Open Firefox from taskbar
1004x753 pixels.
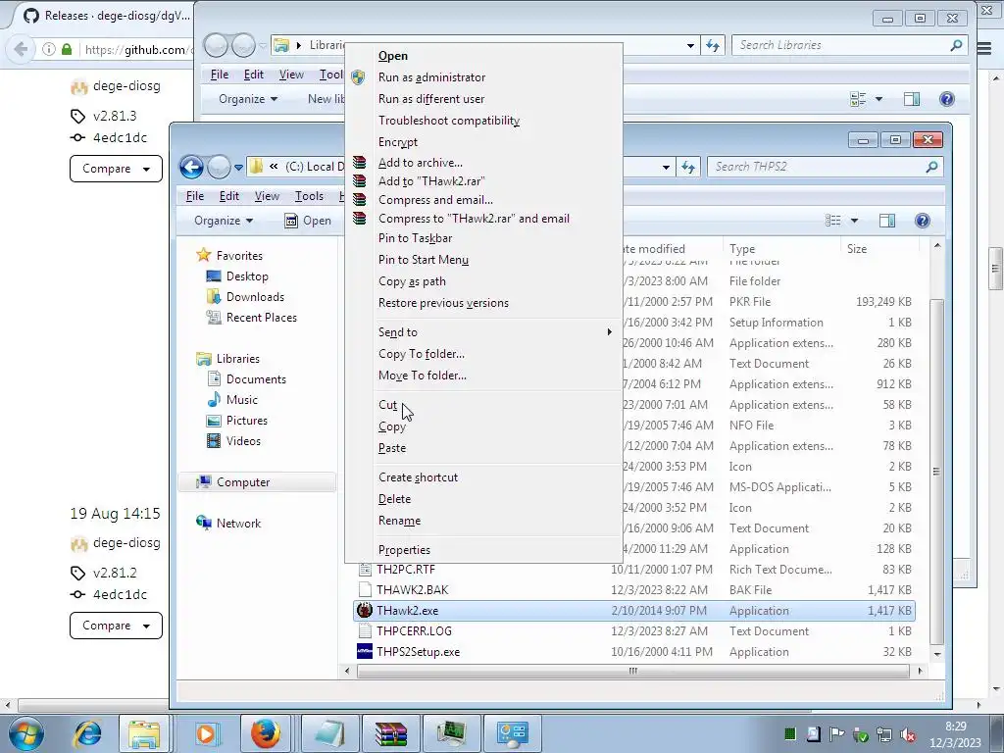(x=265, y=733)
